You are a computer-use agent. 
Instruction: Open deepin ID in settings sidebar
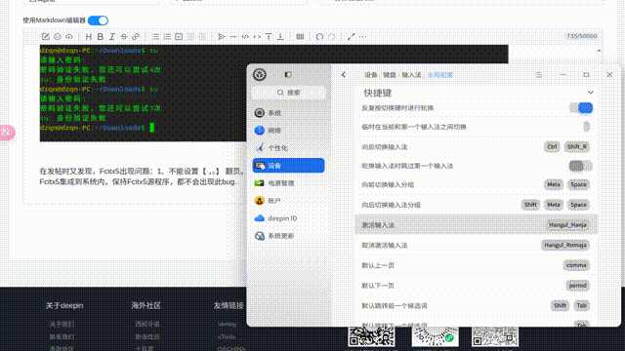288,218
